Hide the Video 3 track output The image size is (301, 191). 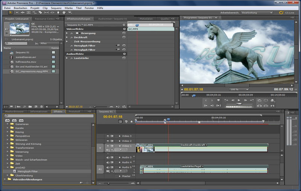point(108,136)
